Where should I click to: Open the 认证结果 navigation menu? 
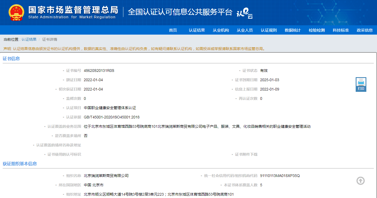[x=197, y=30]
